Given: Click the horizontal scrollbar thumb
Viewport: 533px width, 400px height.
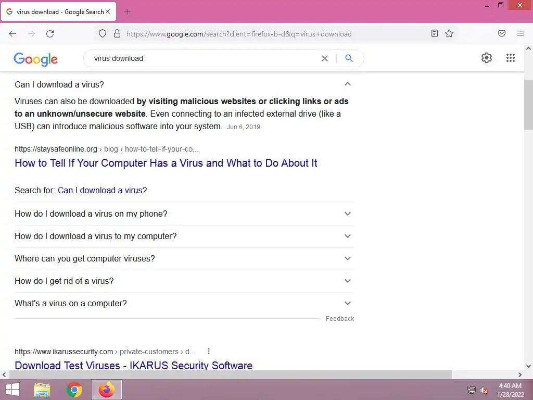Looking at the screenshot, I should [231, 374].
